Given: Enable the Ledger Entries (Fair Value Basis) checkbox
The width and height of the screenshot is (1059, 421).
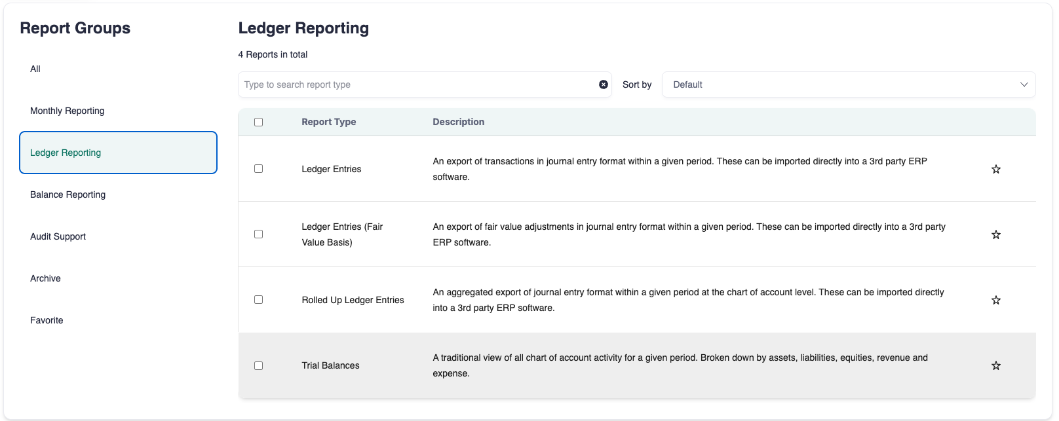Looking at the screenshot, I should pyautogui.click(x=258, y=234).
